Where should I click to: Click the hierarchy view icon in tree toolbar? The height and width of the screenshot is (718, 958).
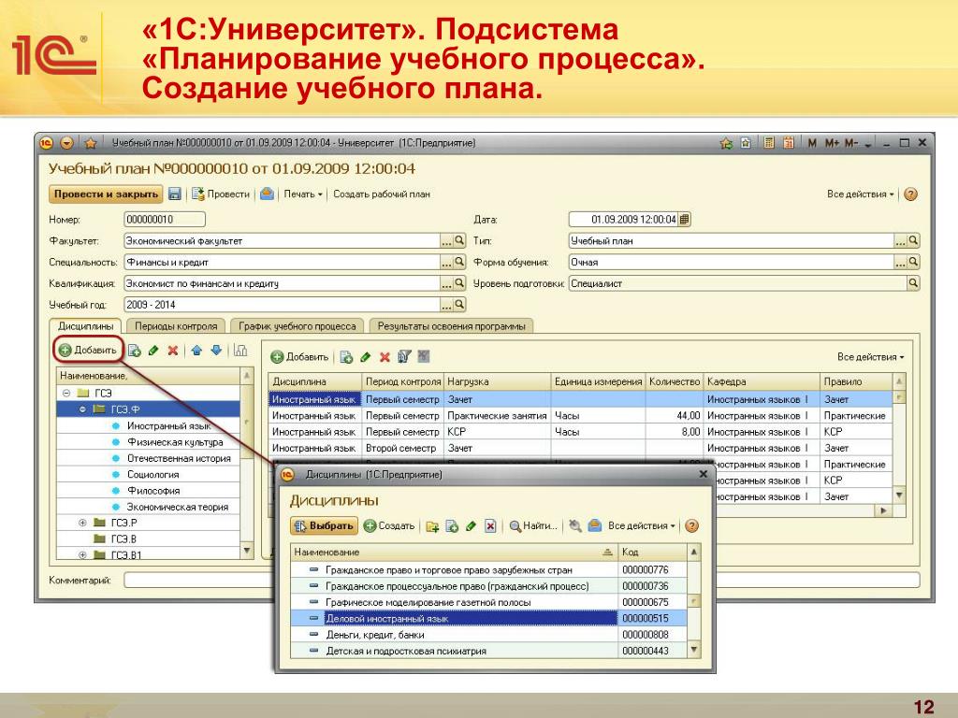(x=240, y=351)
